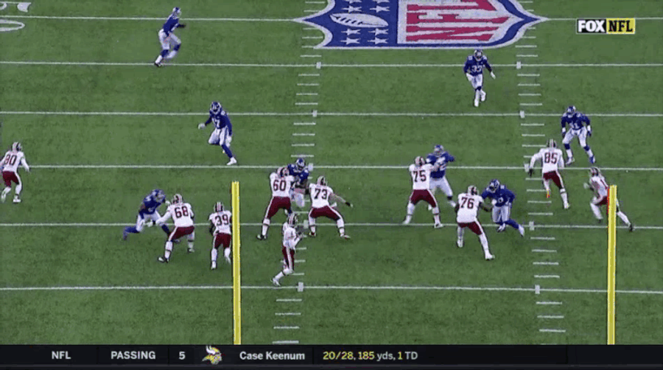Click the "PASSING" label in the ticker
Image resolution: width=663 pixels, height=370 pixels.
[133, 355]
